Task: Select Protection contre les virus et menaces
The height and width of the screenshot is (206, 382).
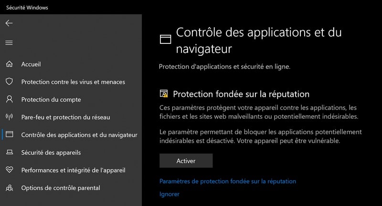Action: click(73, 82)
